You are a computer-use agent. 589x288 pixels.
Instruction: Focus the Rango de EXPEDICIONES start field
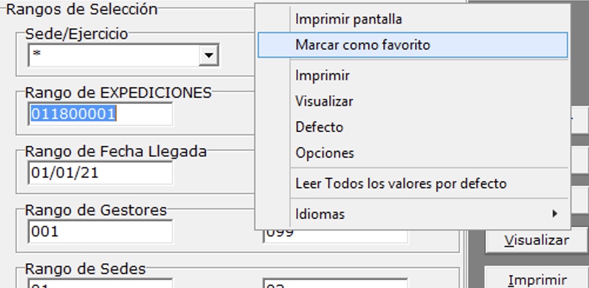click(100, 114)
